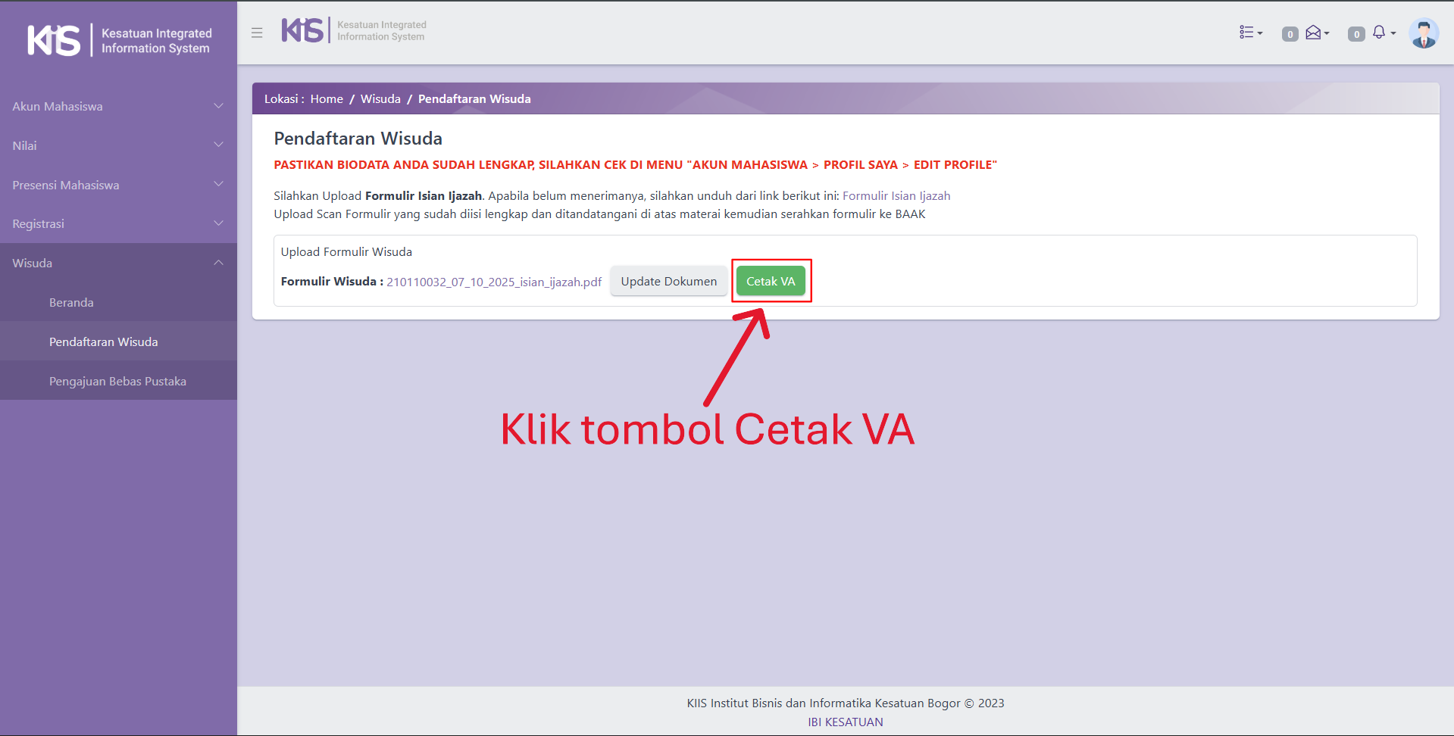Screen dimensions: 1454x736
Task: Open the Formulir Isian Ijazah download link
Action: pyautogui.click(x=896, y=196)
